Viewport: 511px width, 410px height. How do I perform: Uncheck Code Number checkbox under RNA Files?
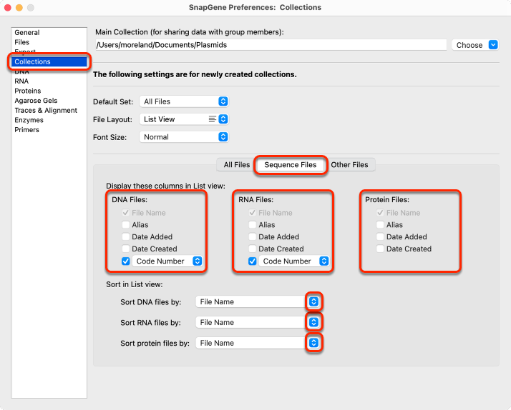tap(252, 261)
